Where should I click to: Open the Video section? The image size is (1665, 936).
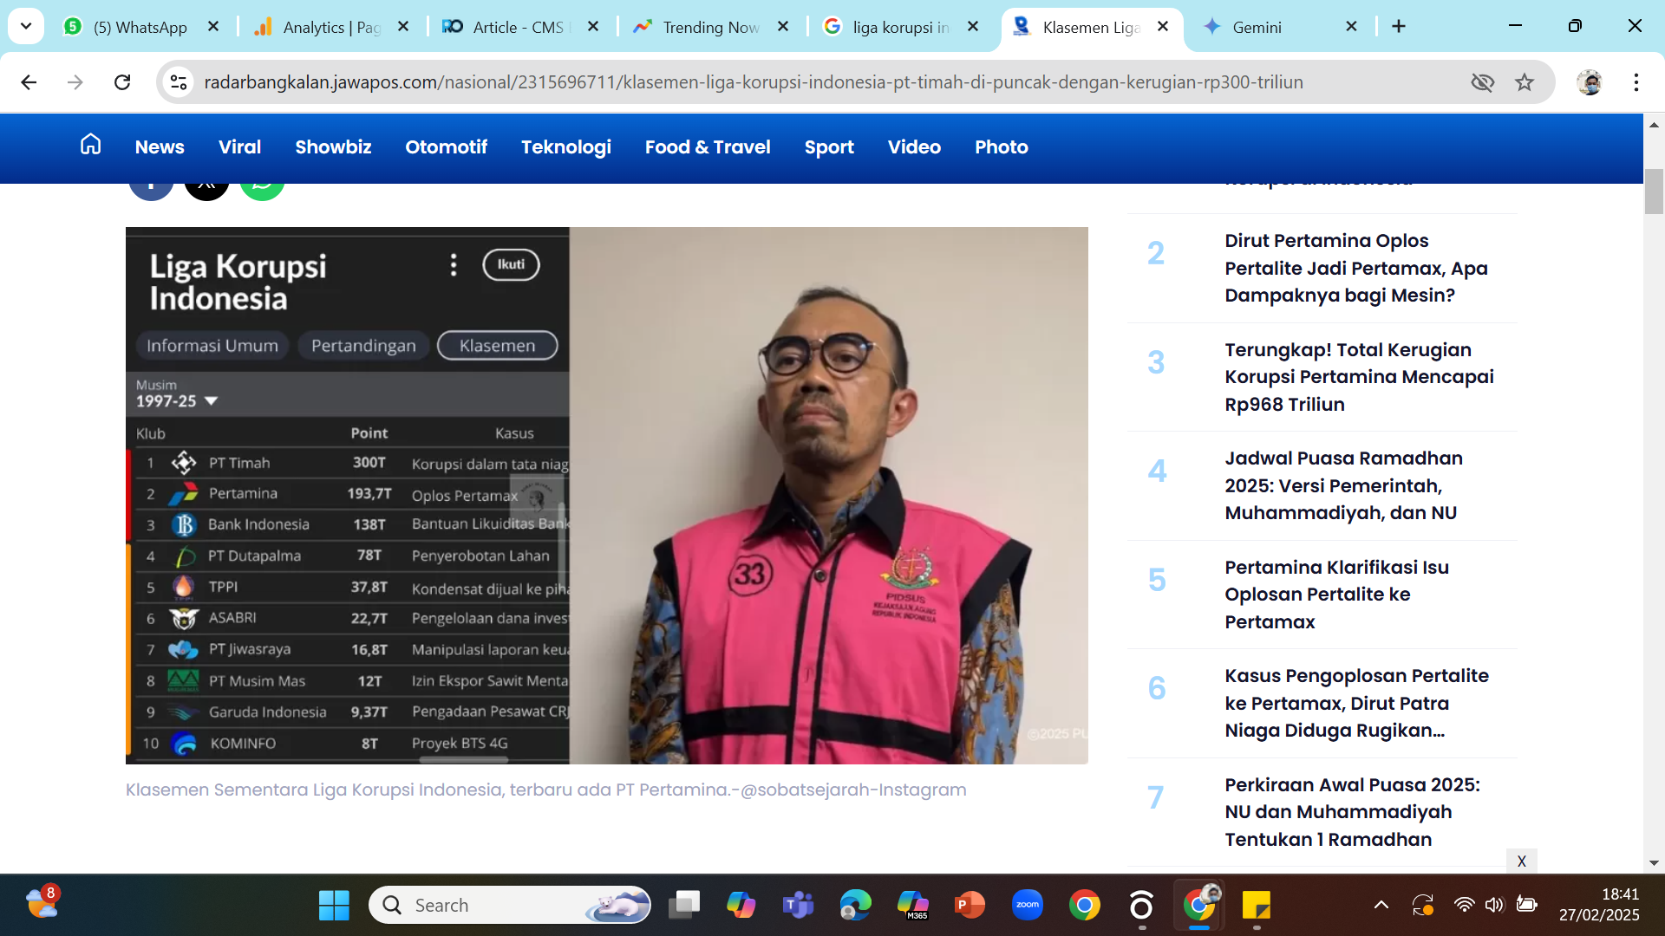point(914,147)
